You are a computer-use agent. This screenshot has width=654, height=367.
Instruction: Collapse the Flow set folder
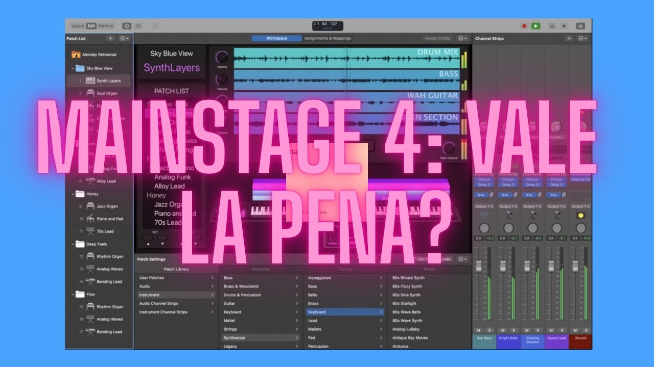click(x=73, y=294)
